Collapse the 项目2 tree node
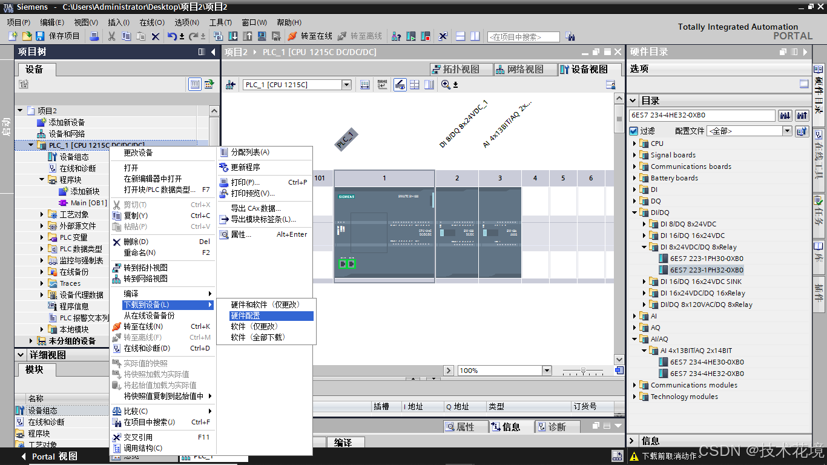The image size is (827, 465). click(x=20, y=111)
